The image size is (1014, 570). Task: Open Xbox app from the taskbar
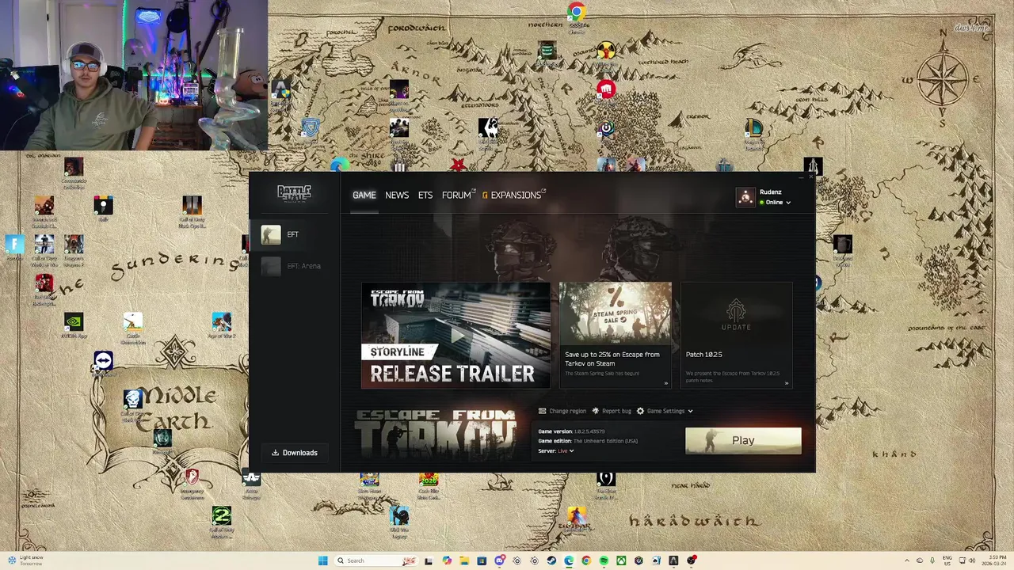(621, 560)
